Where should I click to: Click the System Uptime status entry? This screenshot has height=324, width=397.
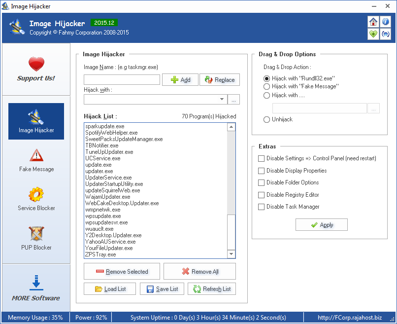pos(208,318)
